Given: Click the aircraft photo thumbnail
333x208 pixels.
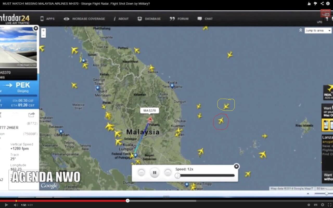Looking at the screenshot, I should 18,47.
